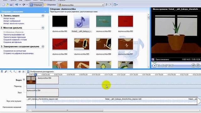
Task: Click the collection pane scroll-down arrow
Action: click(x=149, y=67)
